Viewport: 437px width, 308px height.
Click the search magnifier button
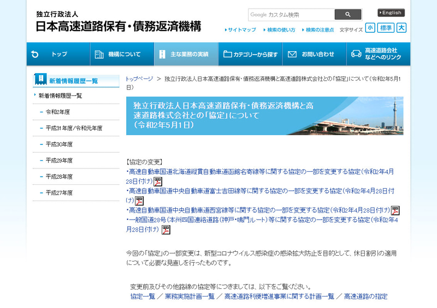[348, 15]
